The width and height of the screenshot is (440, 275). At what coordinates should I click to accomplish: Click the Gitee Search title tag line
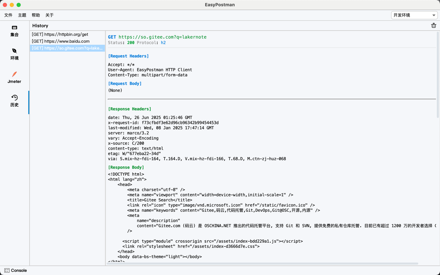point(159,200)
